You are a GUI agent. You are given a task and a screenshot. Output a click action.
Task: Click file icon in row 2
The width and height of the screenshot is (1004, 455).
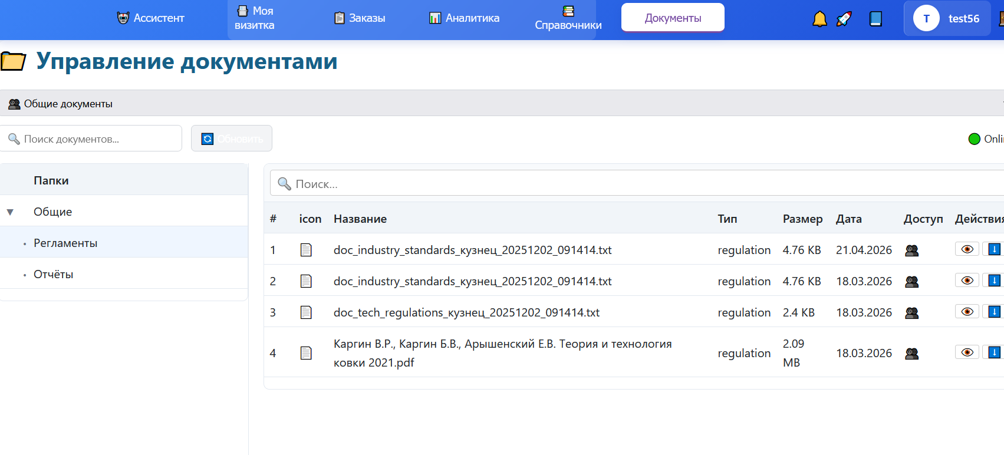tap(306, 281)
